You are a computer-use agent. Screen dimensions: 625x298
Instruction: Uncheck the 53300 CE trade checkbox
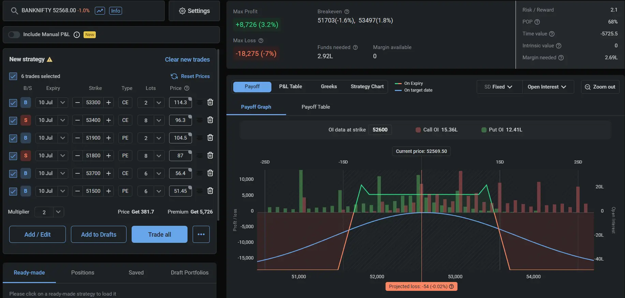13,103
